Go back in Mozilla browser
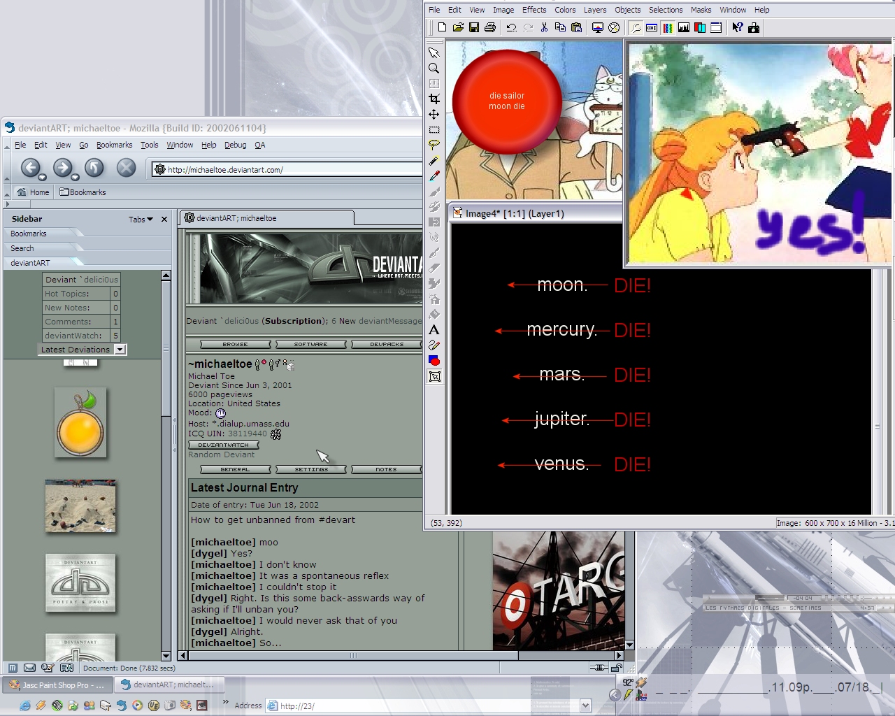The image size is (895, 716). coord(30,167)
